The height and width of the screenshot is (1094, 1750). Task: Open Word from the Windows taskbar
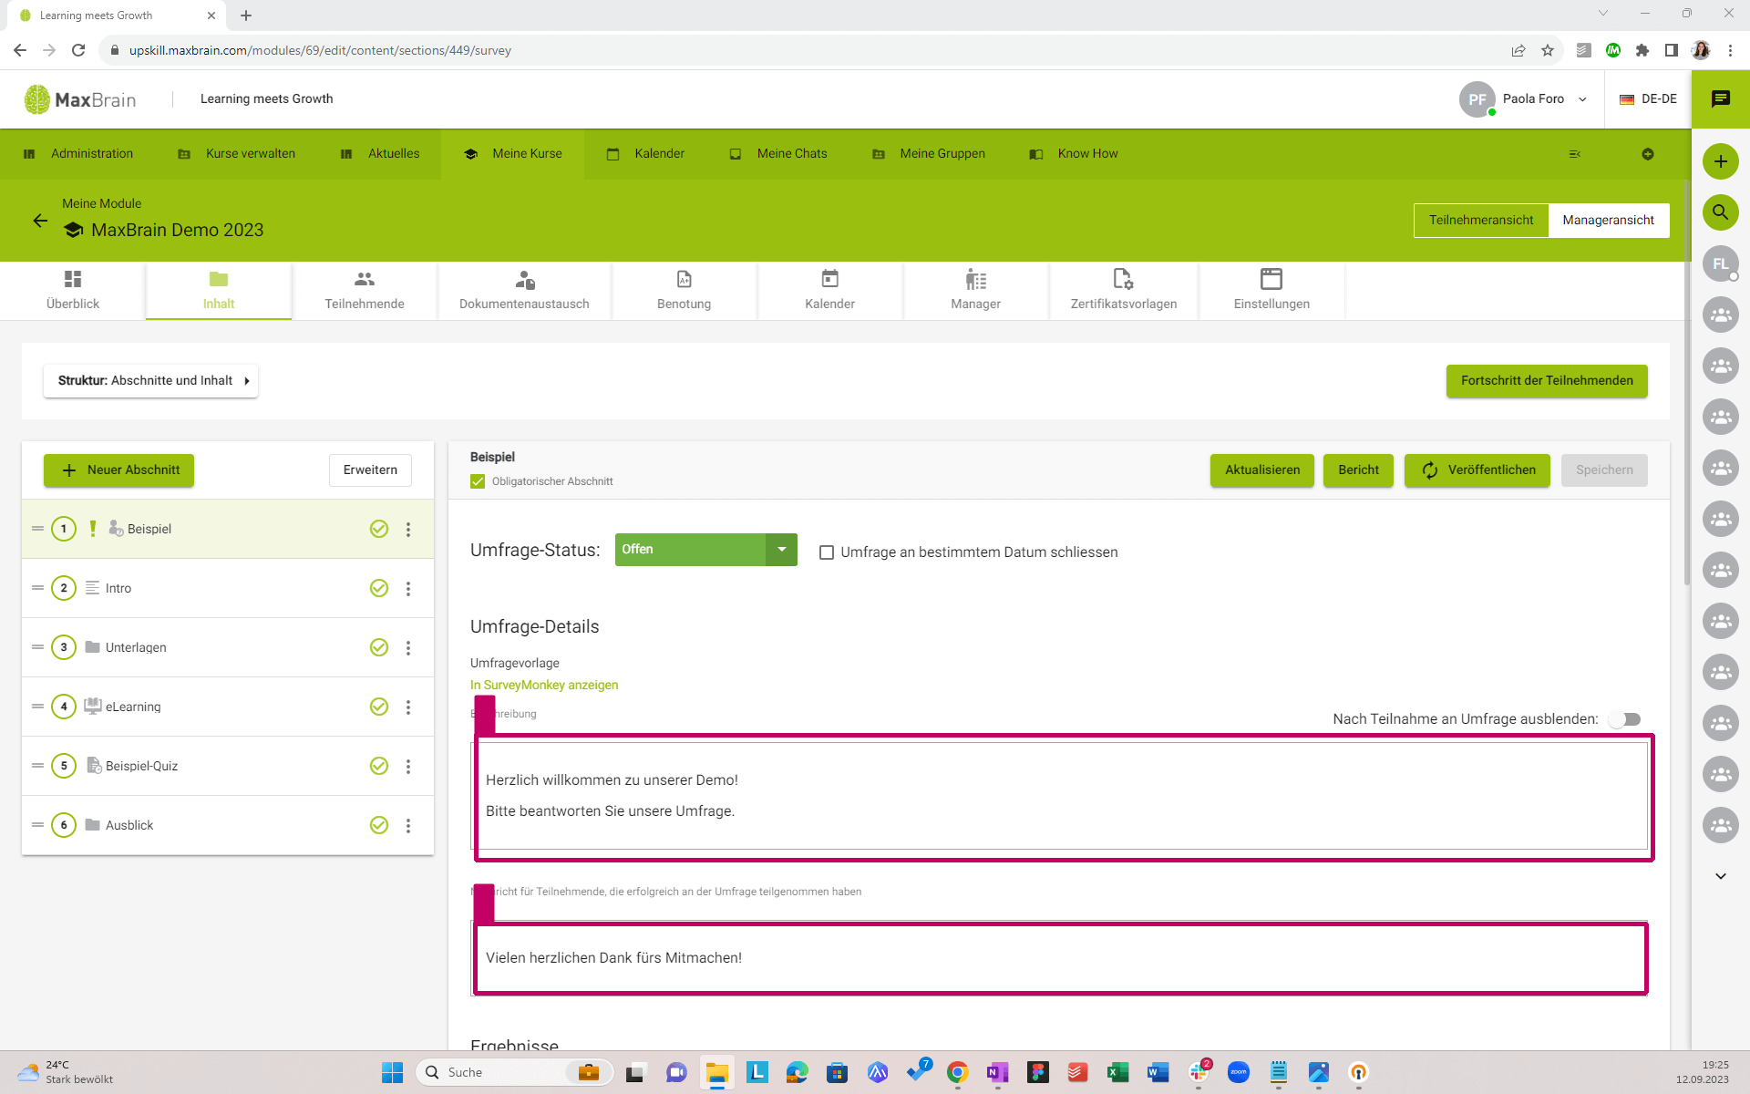(1158, 1072)
